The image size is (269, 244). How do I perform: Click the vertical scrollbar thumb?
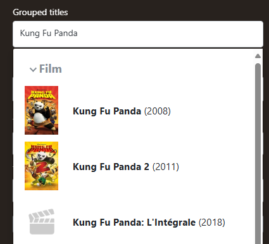pos(258,154)
